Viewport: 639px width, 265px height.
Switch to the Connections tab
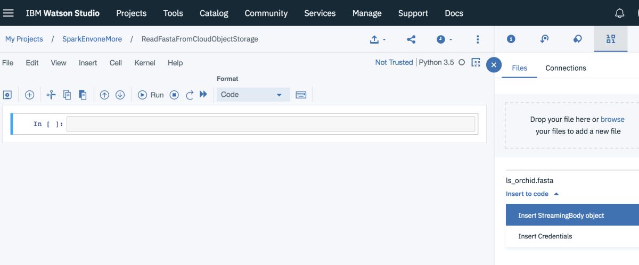point(566,68)
